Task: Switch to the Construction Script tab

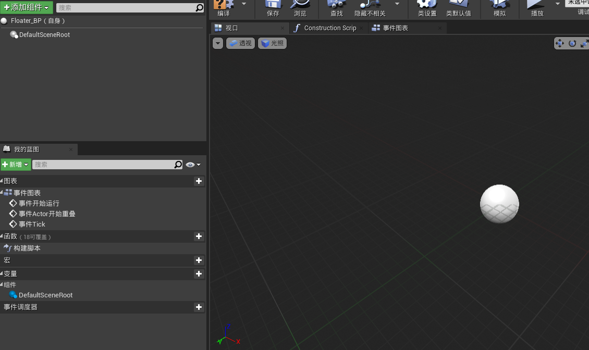Action: pos(328,28)
